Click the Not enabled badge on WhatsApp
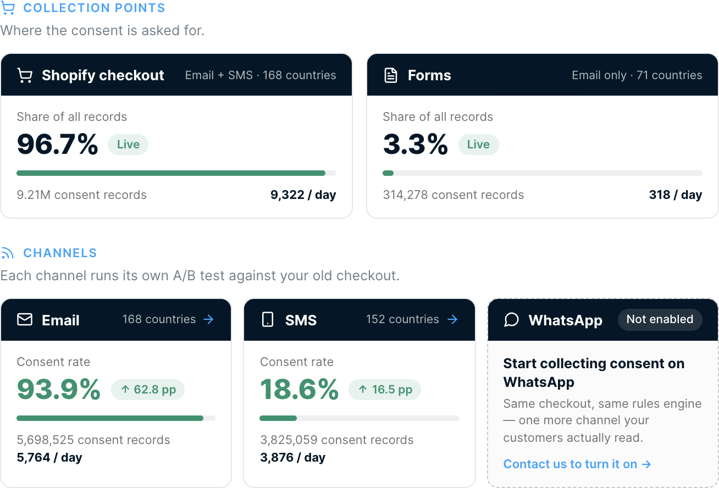719x488 pixels. click(660, 319)
